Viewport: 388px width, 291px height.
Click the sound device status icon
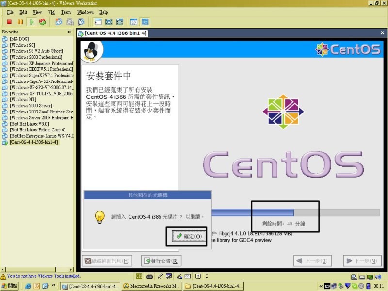378,277
